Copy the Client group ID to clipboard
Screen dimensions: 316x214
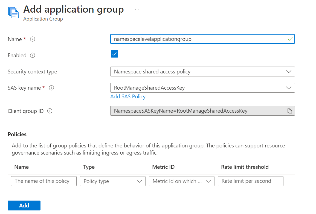click(x=289, y=111)
